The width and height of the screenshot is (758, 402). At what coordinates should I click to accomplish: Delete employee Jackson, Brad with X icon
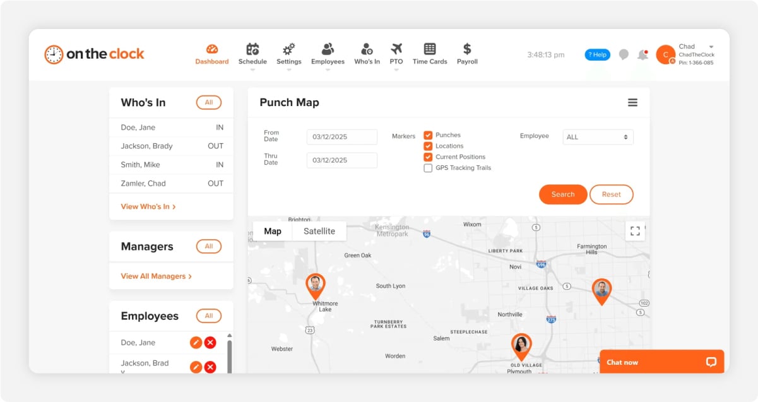[210, 367]
